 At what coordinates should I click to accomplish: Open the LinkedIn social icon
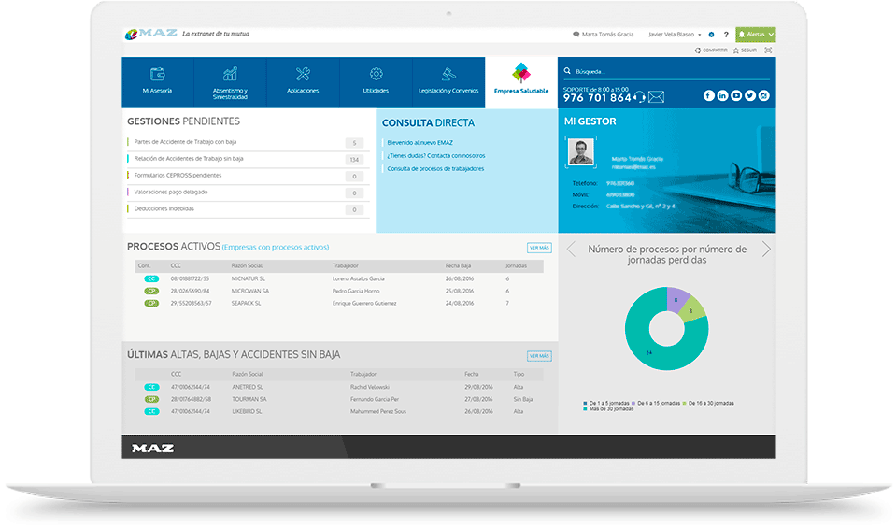(722, 96)
